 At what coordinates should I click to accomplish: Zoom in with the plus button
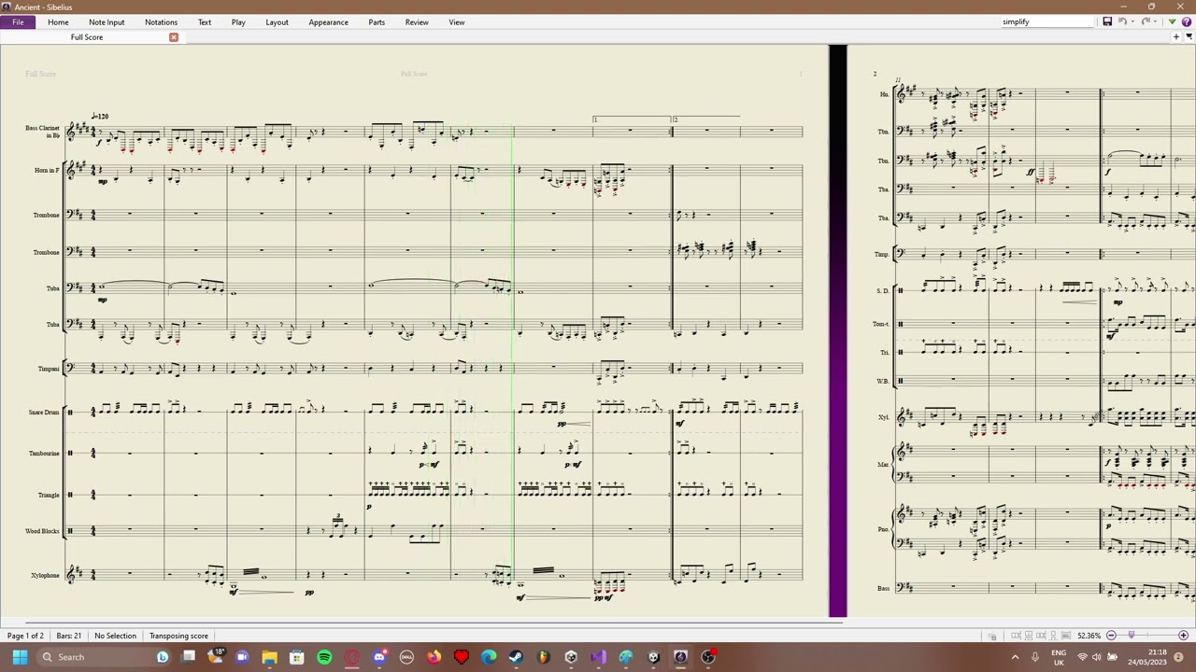point(1183,636)
